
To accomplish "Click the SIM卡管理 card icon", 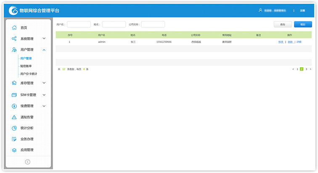I will pos(14,95).
